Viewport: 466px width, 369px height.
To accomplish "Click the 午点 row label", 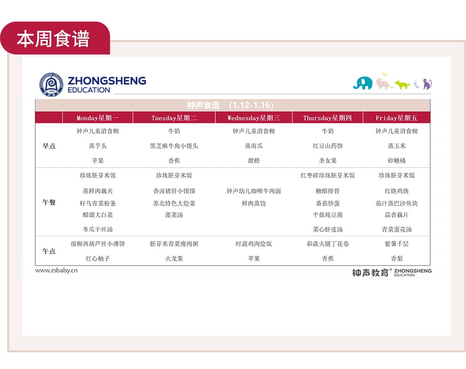I will [x=49, y=251].
